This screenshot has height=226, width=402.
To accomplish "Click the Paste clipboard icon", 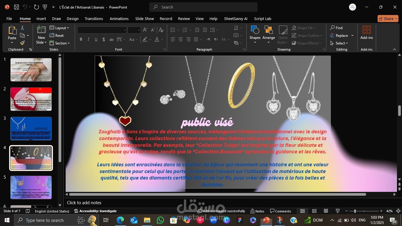I will [12, 30].
